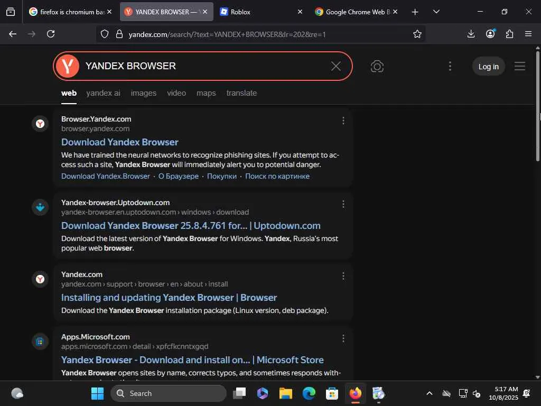
Task: Open Windows Start menu
Action: pos(97,393)
